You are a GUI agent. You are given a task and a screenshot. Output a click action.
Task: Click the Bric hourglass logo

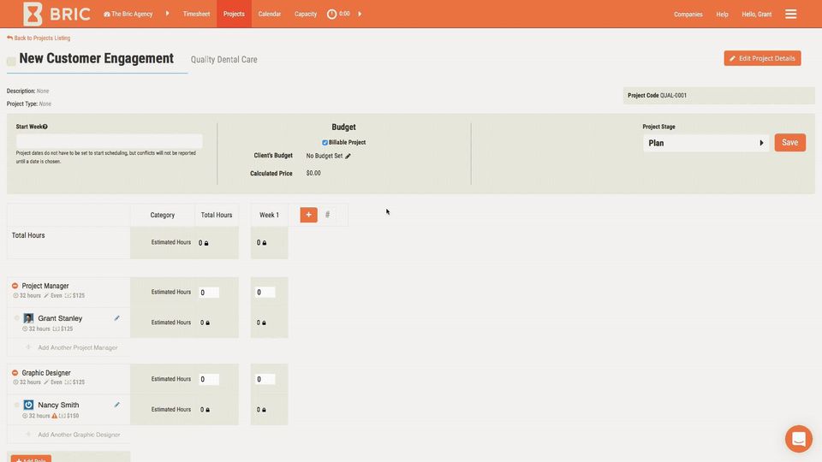33,14
